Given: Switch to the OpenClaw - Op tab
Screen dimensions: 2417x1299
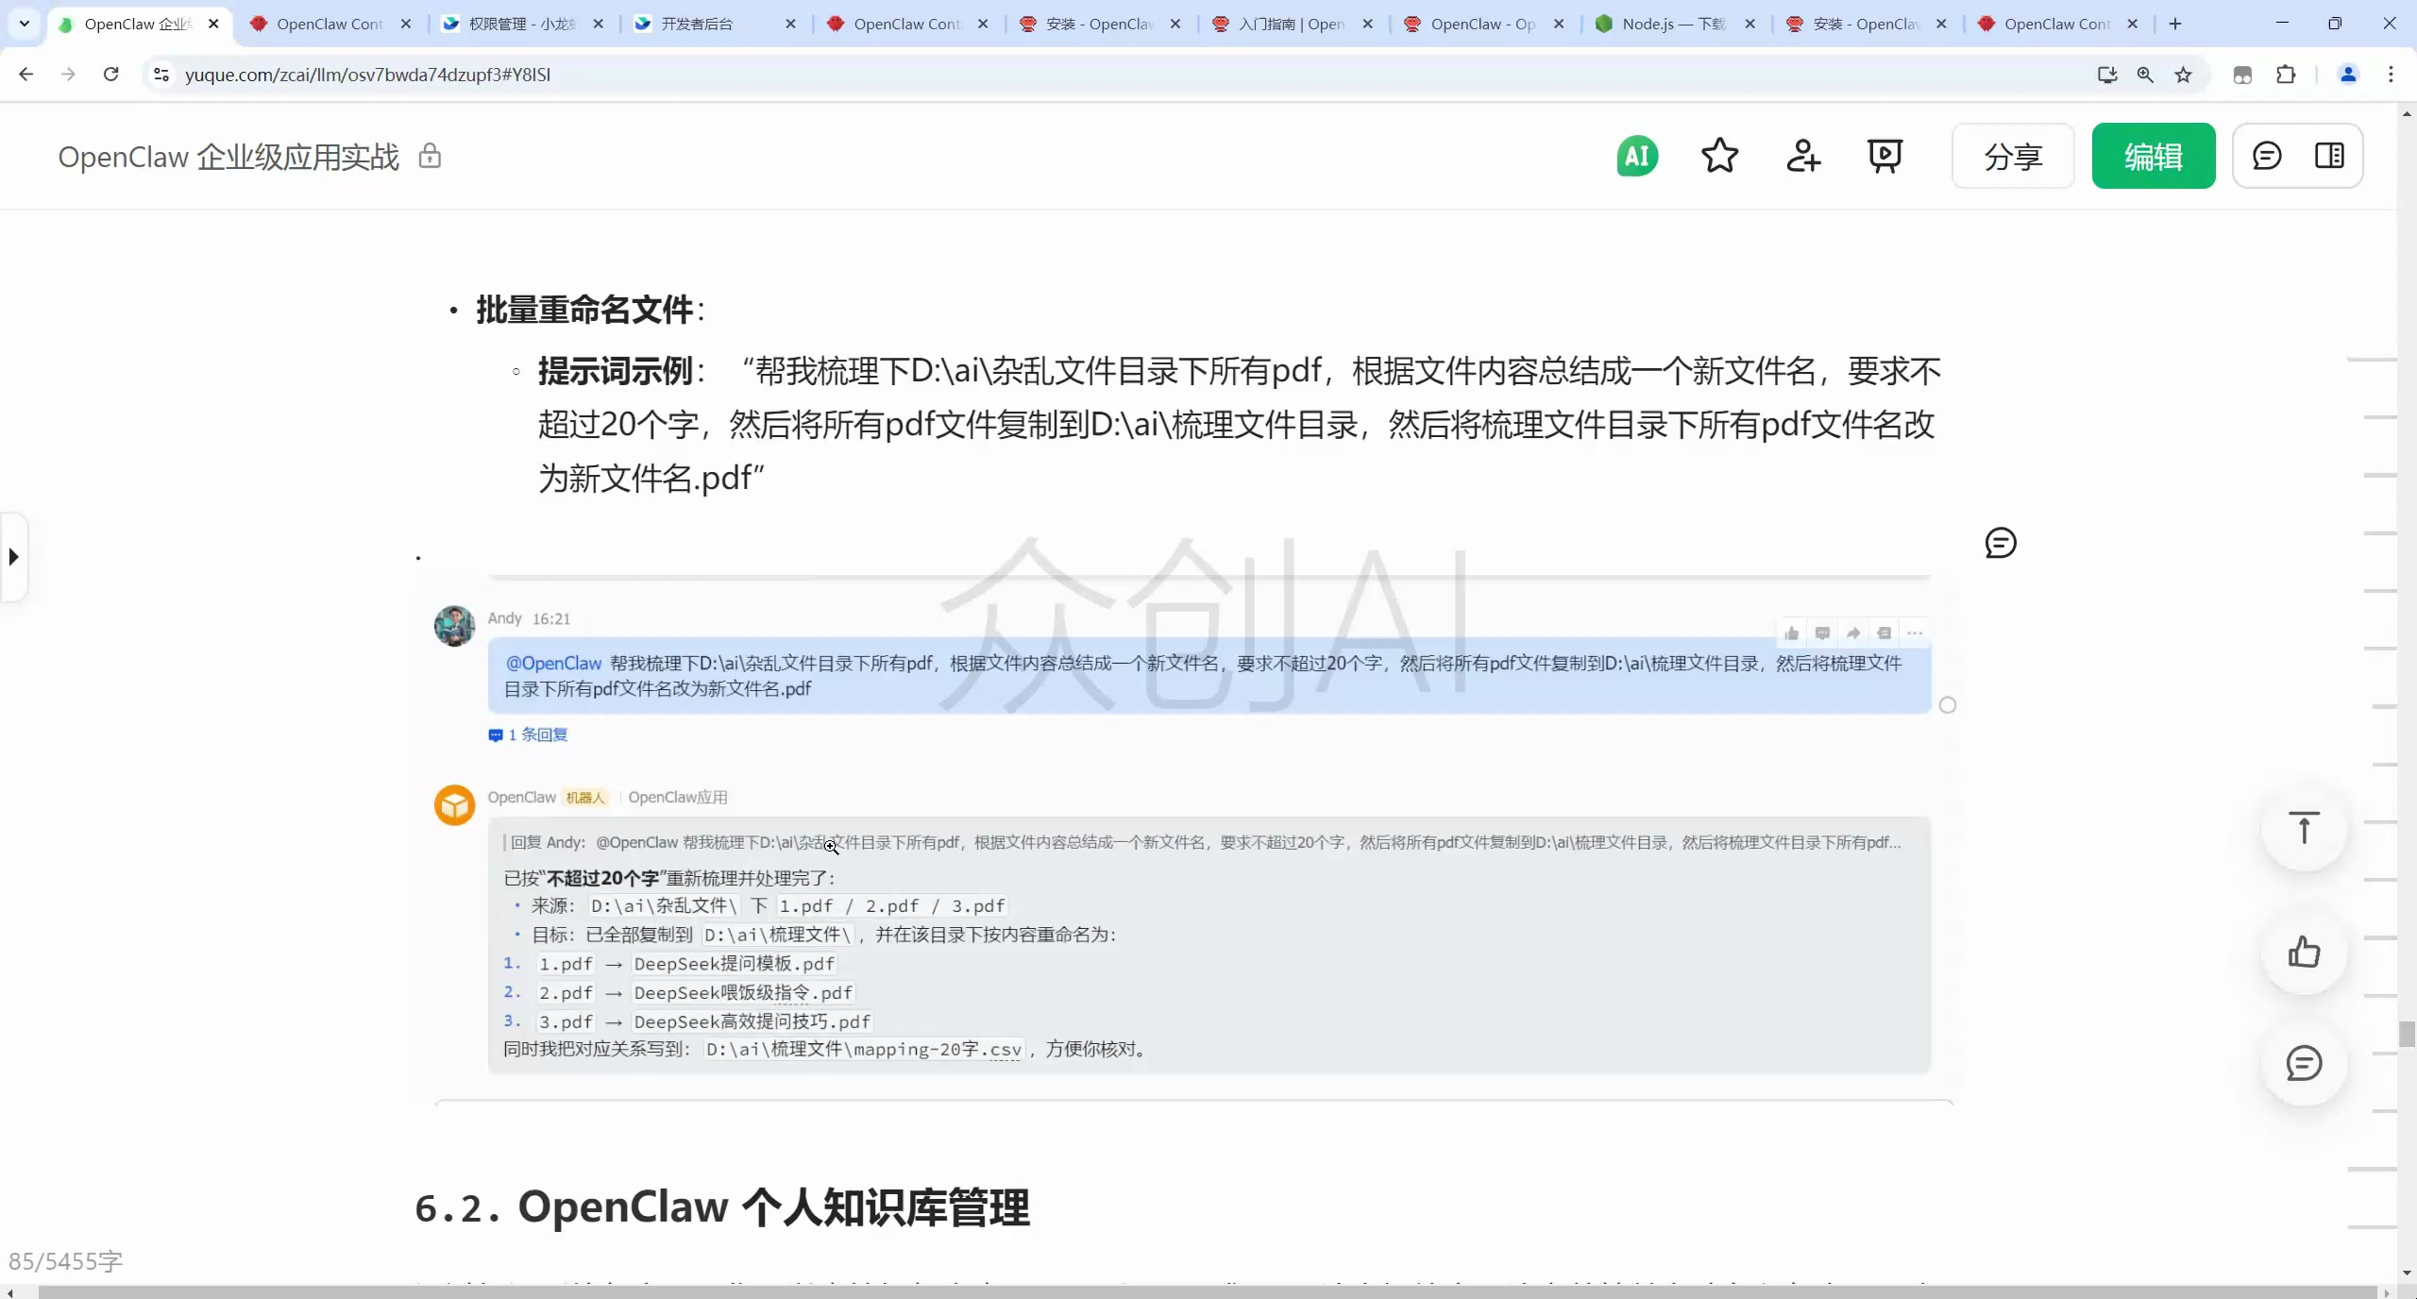Looking at the screenshot, I should coord(1484,24).
